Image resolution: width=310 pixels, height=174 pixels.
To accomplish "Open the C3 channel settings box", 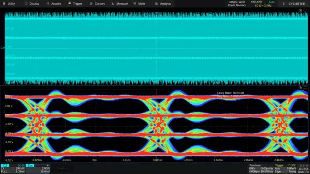I will coord(13,169).
